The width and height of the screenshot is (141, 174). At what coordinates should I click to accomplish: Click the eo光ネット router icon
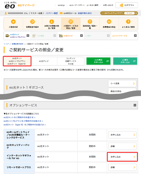(7, 36)
